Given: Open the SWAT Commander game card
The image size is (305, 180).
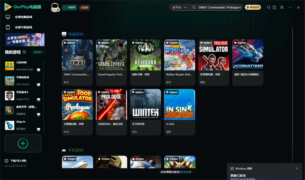Looking at the screenshot, I should pos(77,62).
